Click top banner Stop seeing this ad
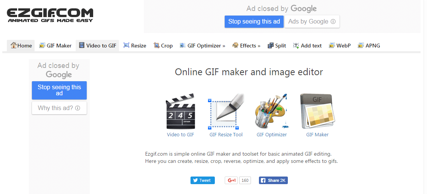The image size is (427, 194). click(x=254, y=22)
